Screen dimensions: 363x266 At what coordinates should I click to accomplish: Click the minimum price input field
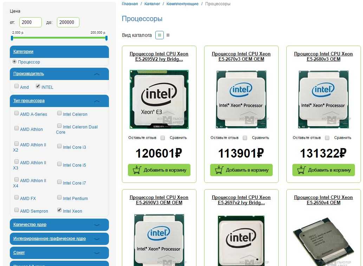[31, 22]
